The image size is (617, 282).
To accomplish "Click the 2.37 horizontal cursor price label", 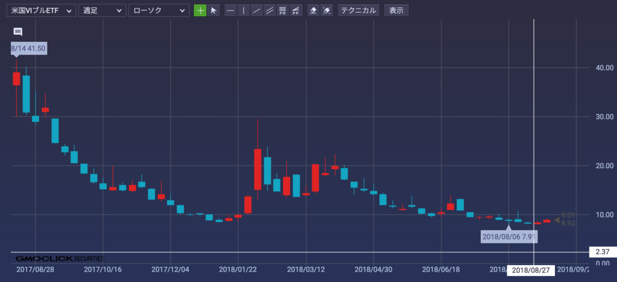I will [603, 252].
